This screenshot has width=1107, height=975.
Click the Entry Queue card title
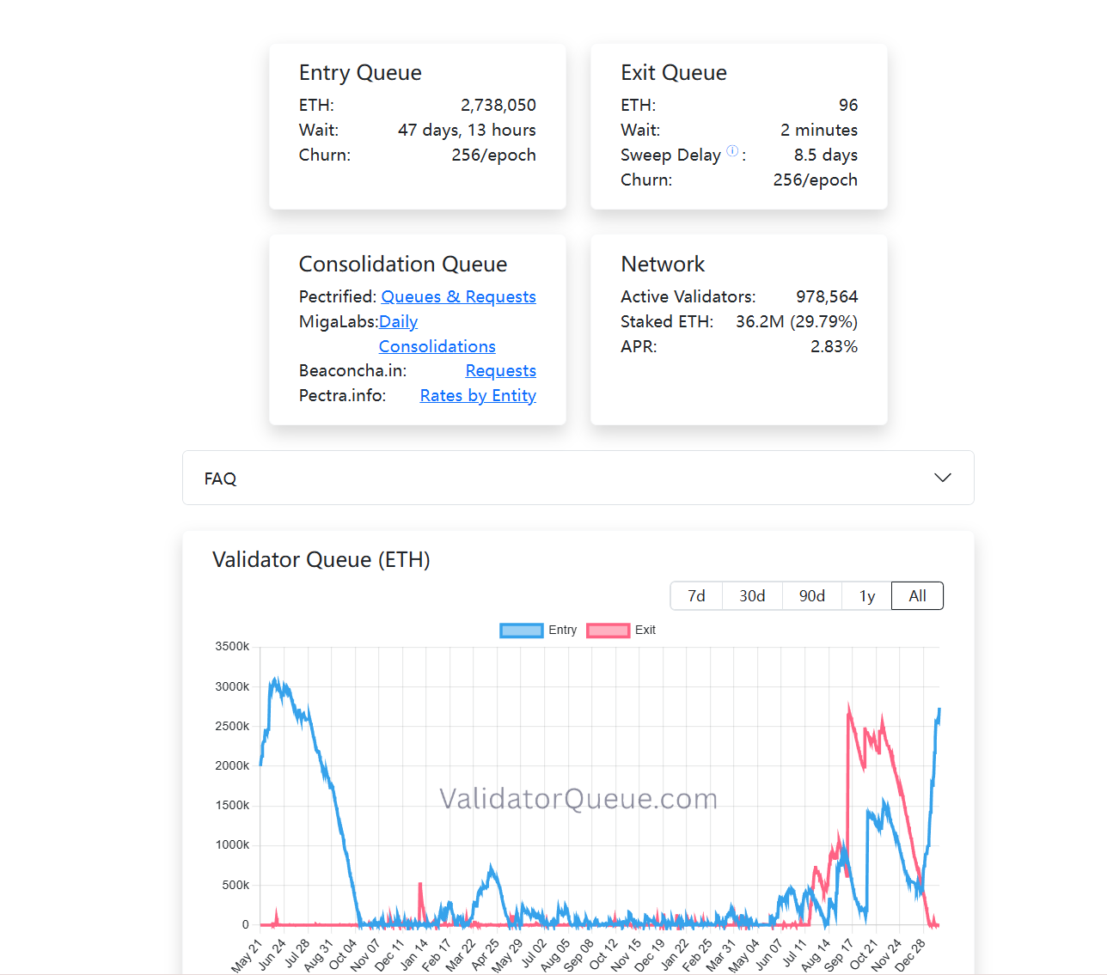point(360,72)
